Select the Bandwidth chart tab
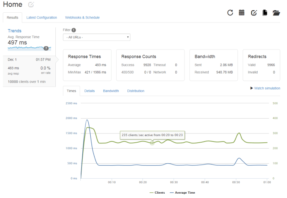 [111, 91]
